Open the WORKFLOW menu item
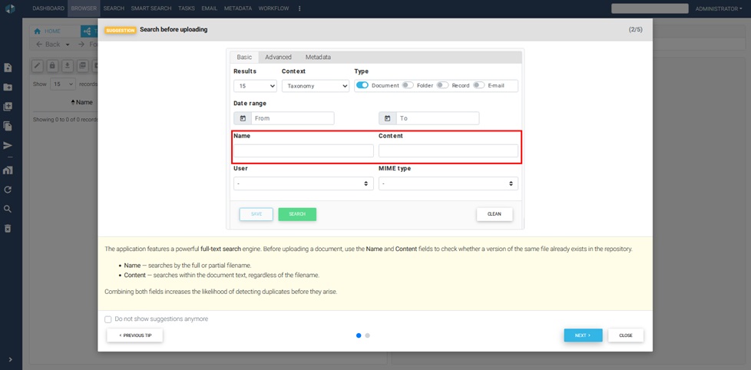Viewport: 751px width, 370px height. click(274, 8)
